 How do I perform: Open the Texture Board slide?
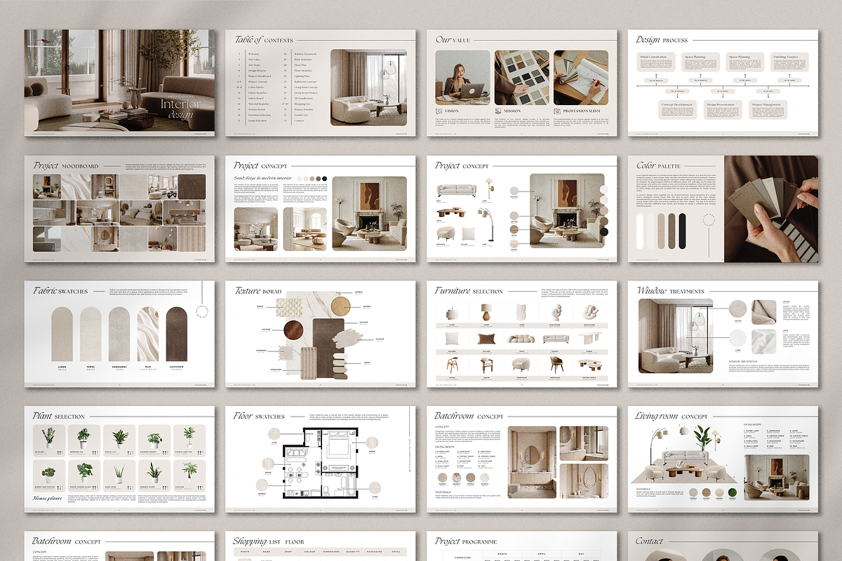click(x=321, y=334)
